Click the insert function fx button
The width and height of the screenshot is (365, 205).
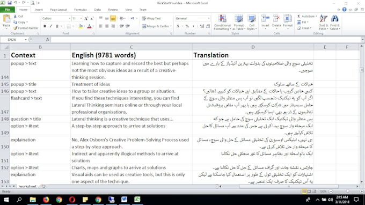(47, 40)
